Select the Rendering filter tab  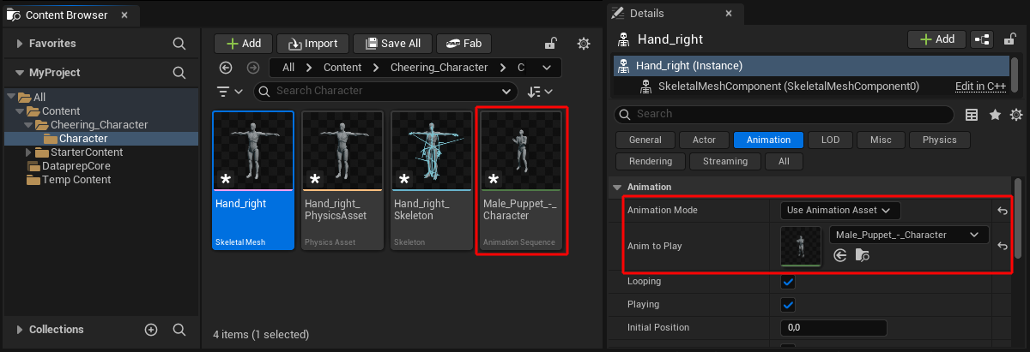(650, 161)
